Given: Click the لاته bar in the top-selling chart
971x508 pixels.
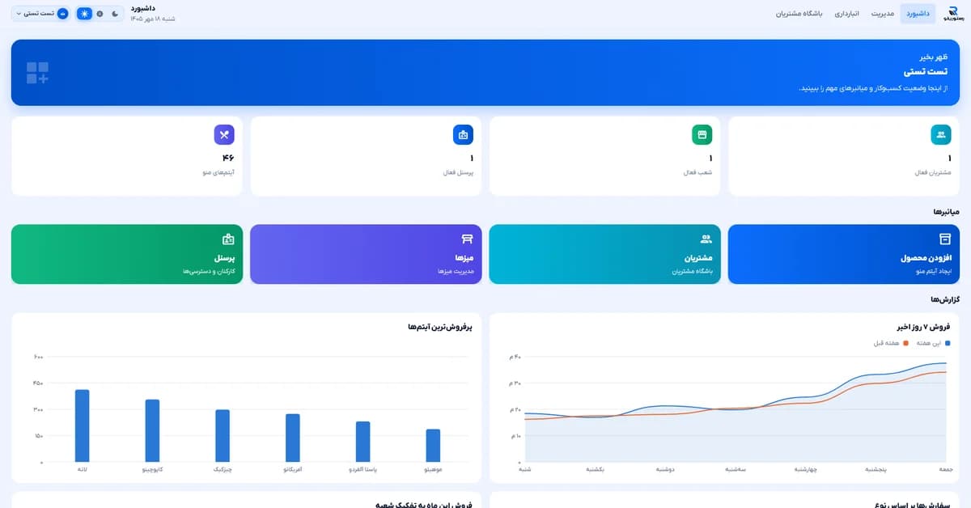Looking at the screenshot, I should pyautogui.click(x=82, y=425).
